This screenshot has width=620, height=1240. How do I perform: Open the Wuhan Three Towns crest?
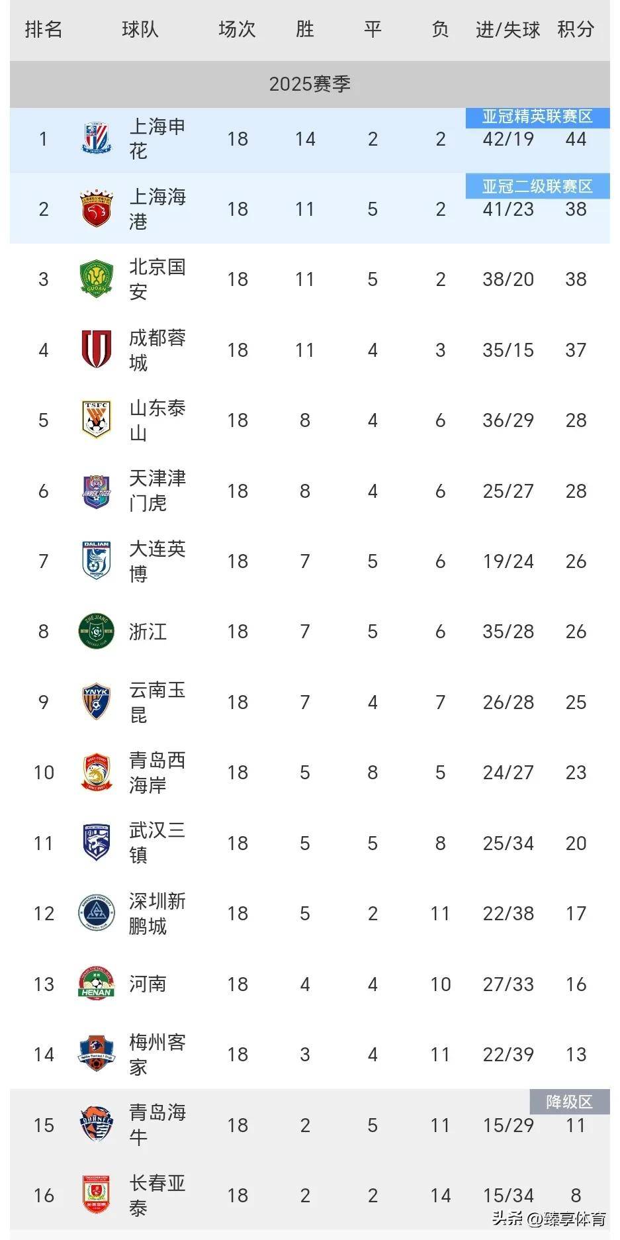click(x=97, y=843)
